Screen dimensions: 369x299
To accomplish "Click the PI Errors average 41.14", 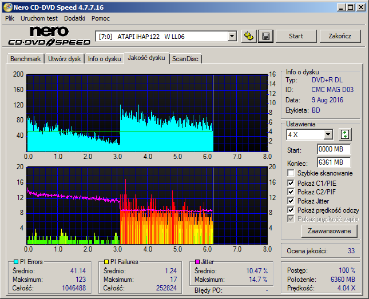I will [78, 271].
